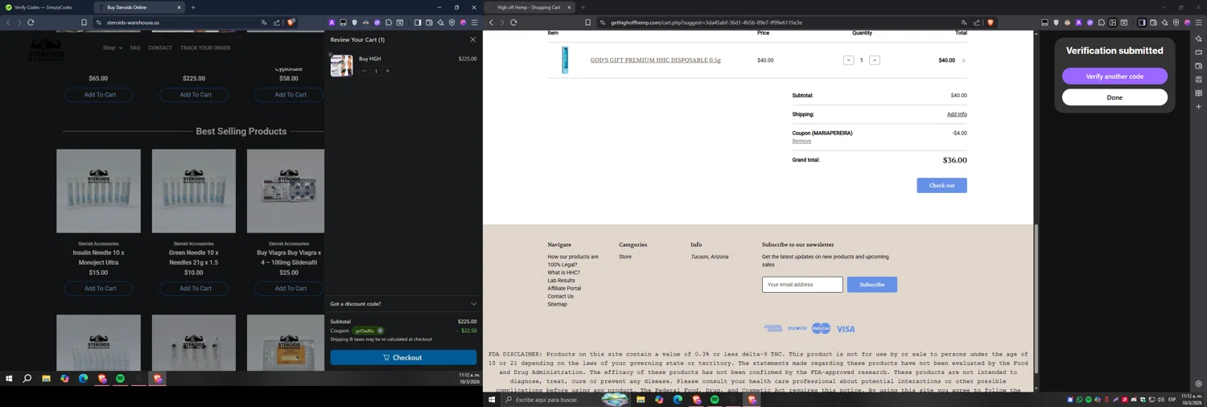Open GOD'S GIFT PREMIUM HHC DISPOSABLE link
This screenshot has width=1207, height=407.
656,60
